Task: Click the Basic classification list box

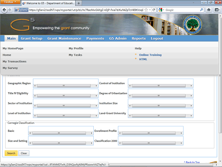Action: pos(61,131)
